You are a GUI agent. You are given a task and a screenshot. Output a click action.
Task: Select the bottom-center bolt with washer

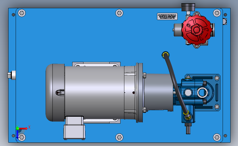pos(119,137)
